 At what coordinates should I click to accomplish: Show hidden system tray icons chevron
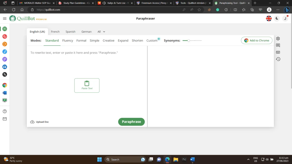pos(248,159)
